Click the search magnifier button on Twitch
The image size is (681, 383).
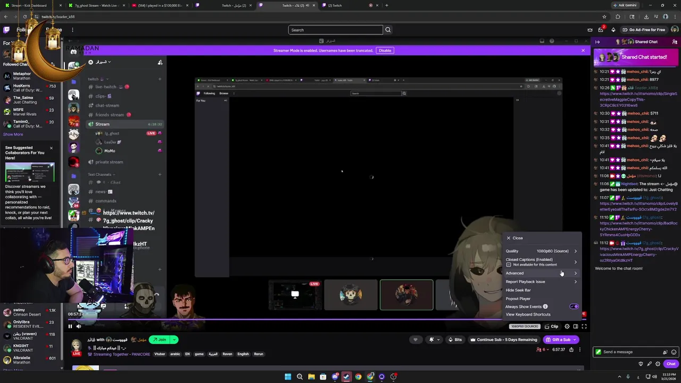coord(388,30)
